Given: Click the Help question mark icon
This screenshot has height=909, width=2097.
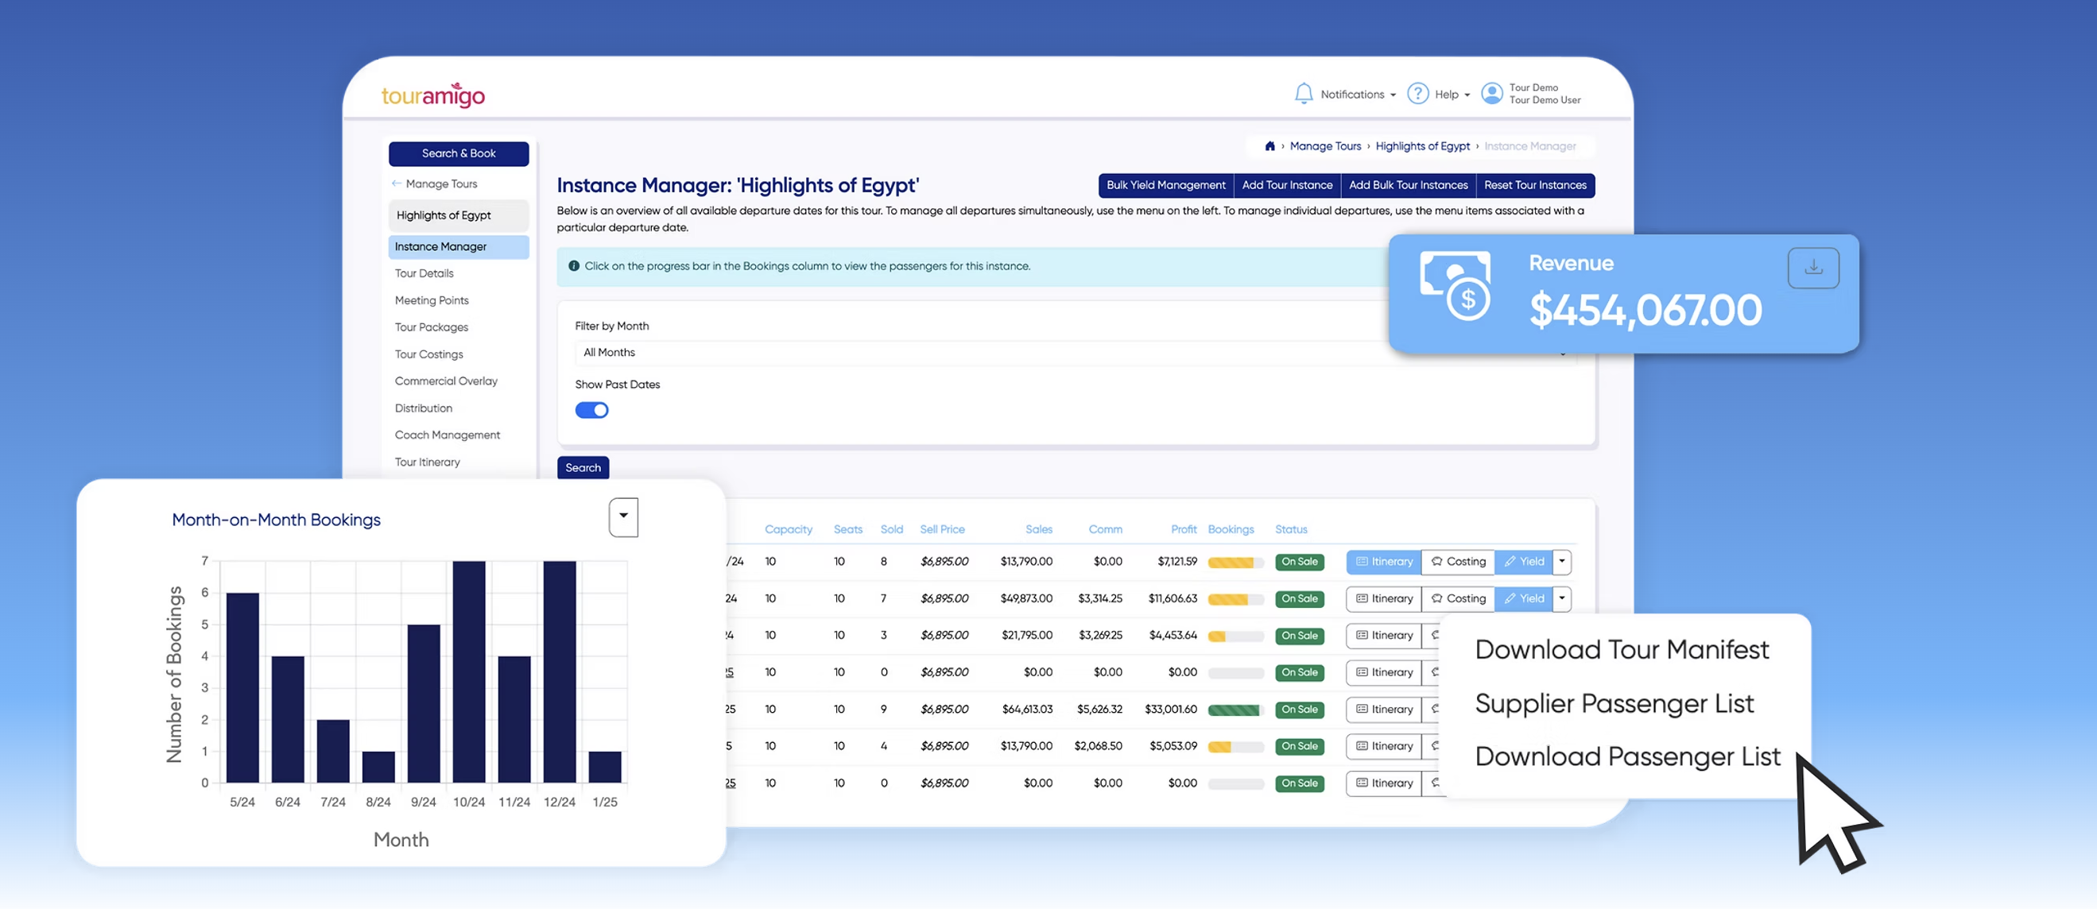Looking at the screenshot, I should pos(1417,94).
